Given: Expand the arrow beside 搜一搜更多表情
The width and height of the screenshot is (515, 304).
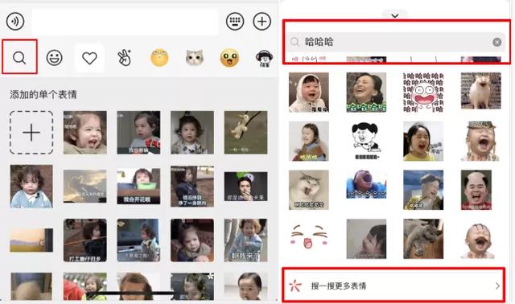Looking at the screenshot, I should (x=497, y=286).
